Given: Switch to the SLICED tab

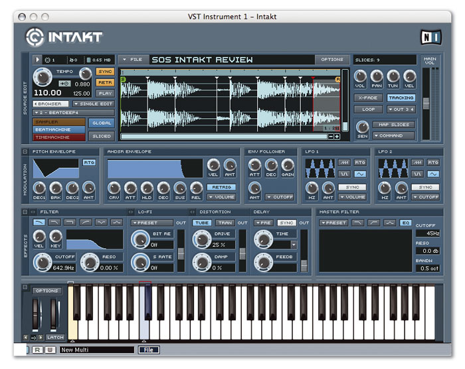Looking at the screenshot, I should click(x=102, y=136).
